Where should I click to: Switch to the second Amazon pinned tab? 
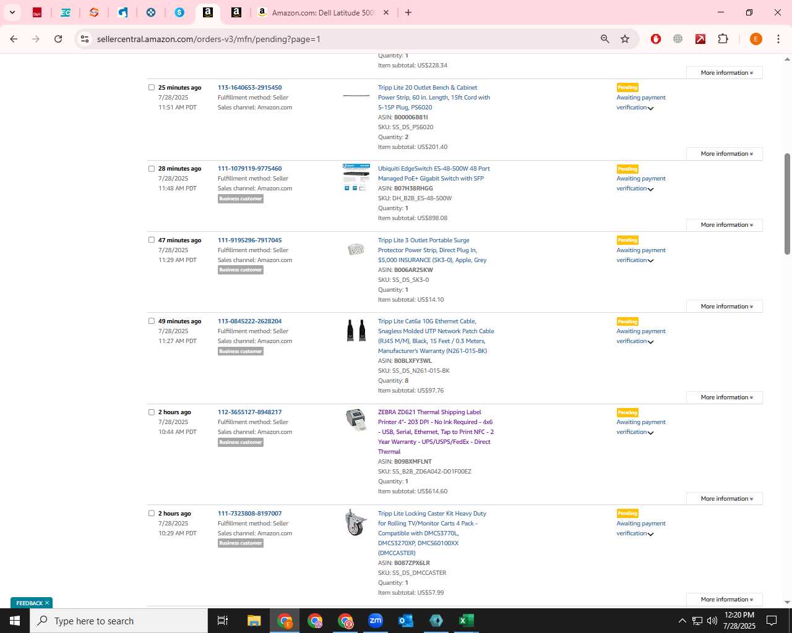(x=236, y=12)
